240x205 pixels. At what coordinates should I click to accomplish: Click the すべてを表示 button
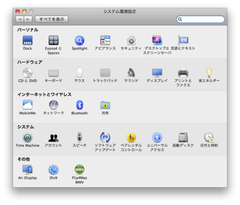tap(52, 19)
